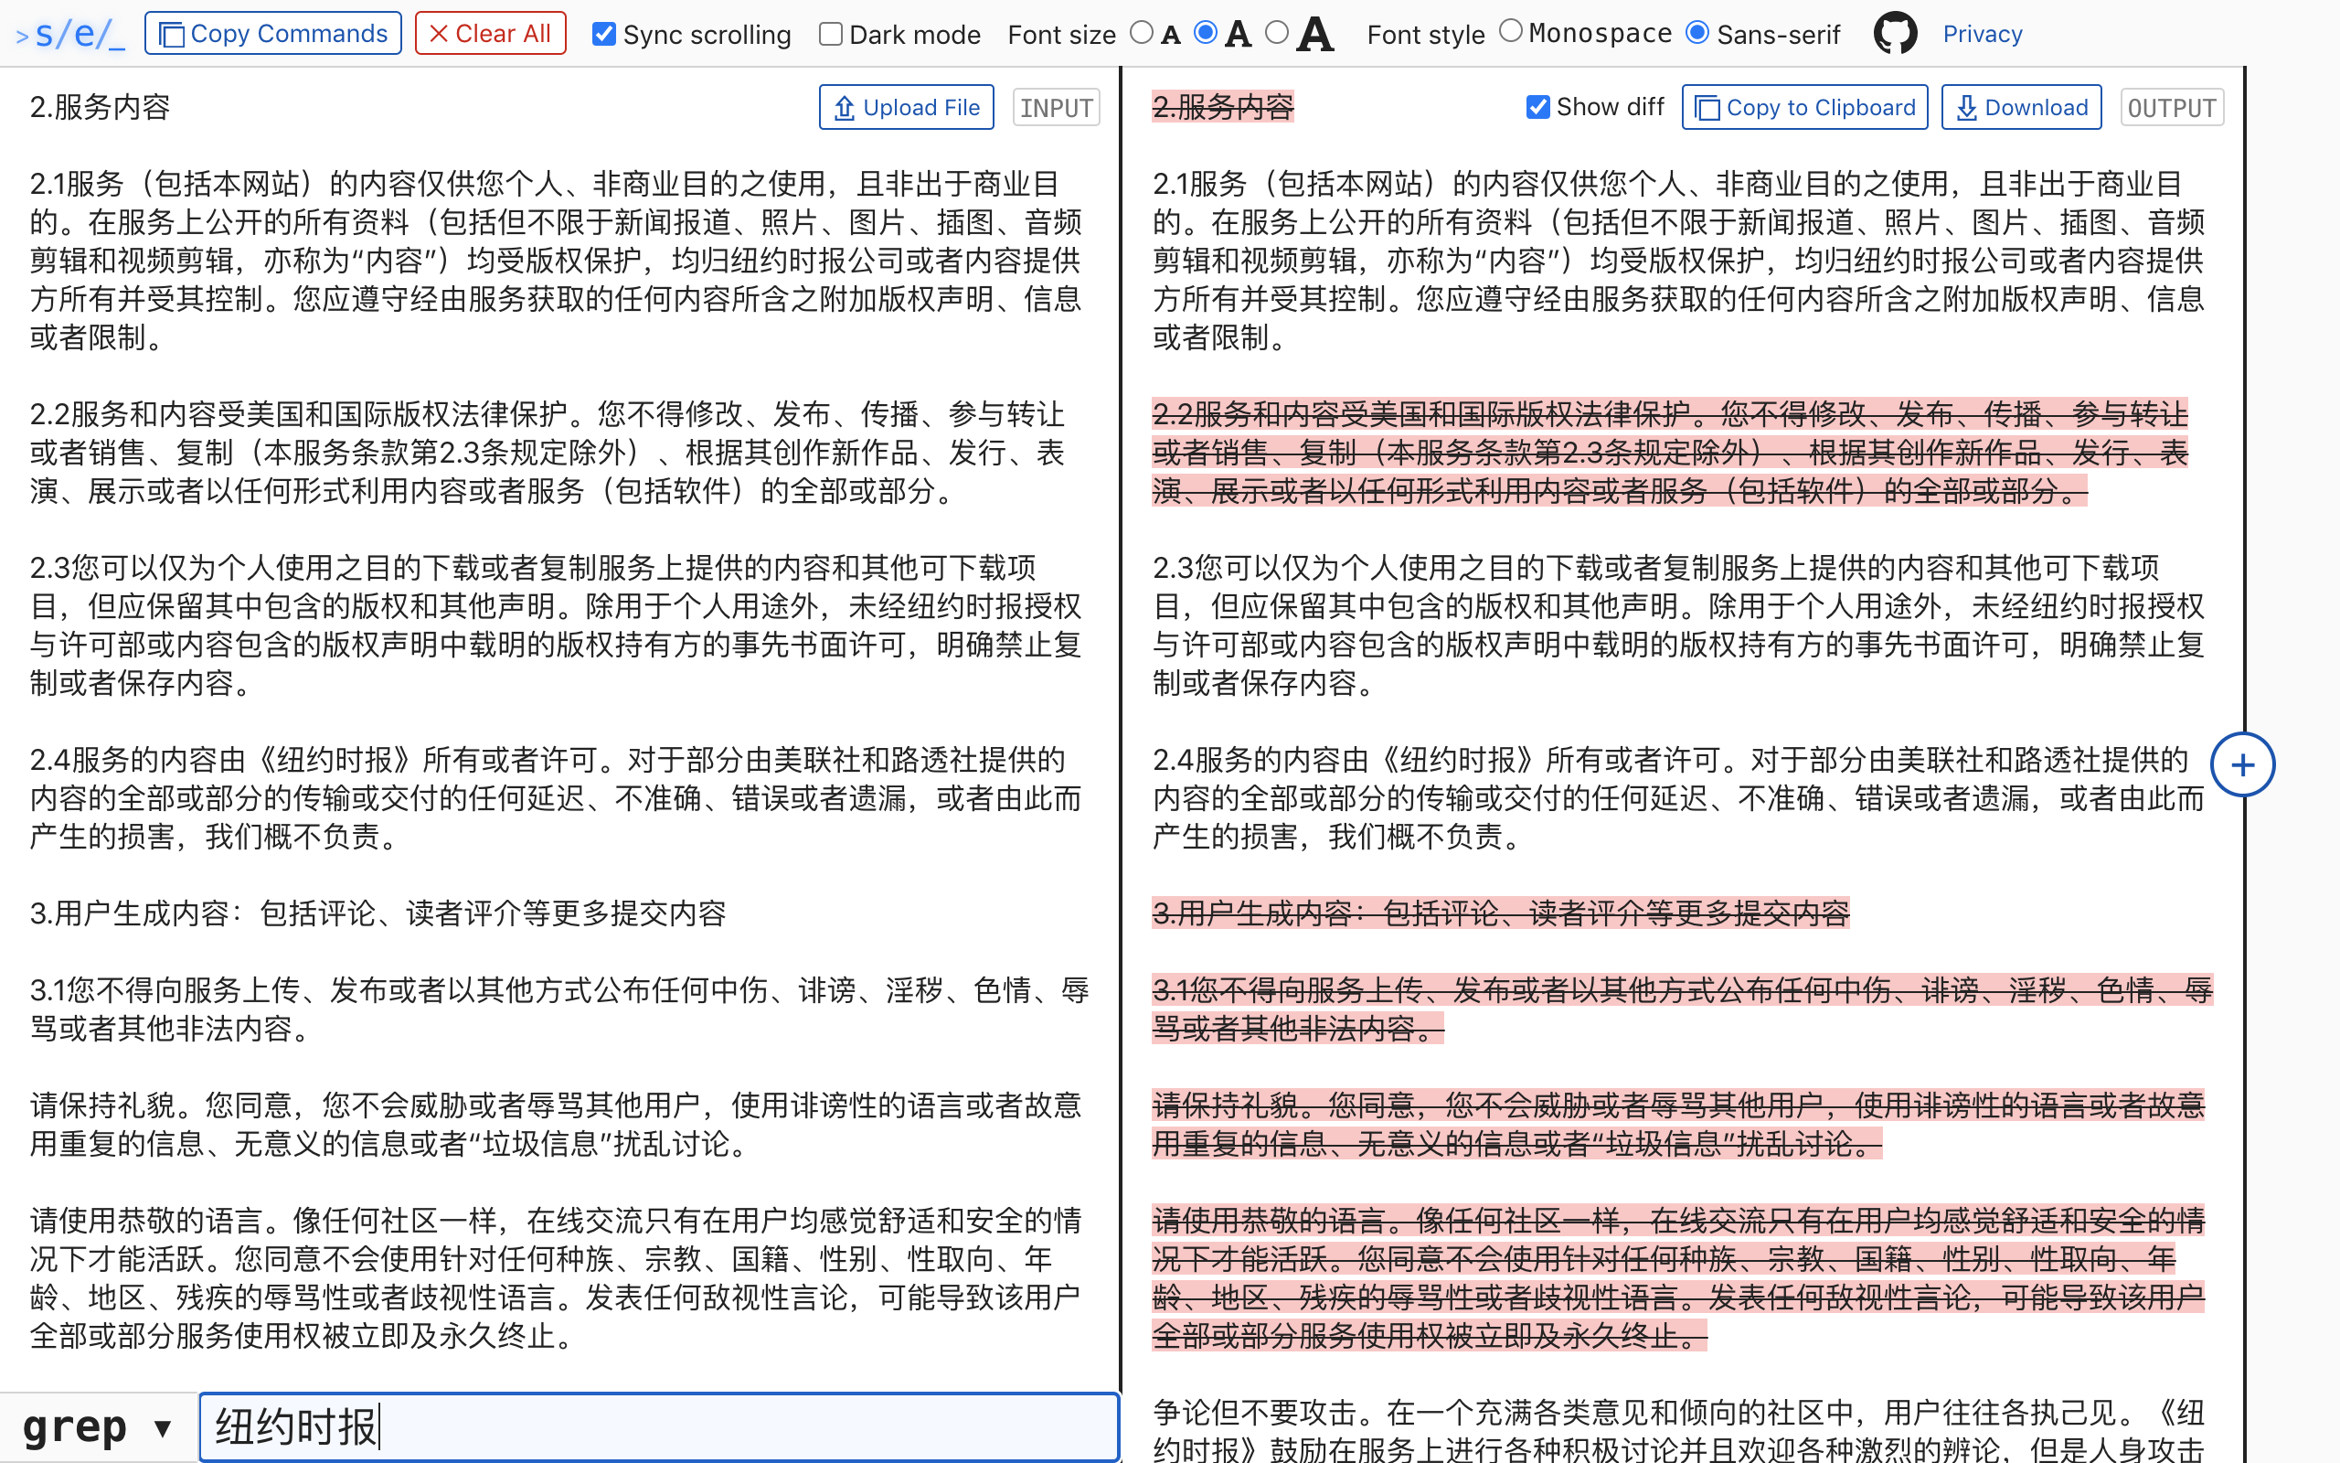Uncheck the Show diff checkbox
Image resolution: width=2340 pixels, height=1463 pixels.
pyautogui.click(x=1537, y=107)
